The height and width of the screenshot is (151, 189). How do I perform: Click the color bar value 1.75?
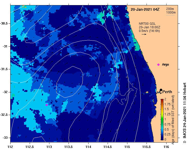pyautogui.click(x=168, y=104)
